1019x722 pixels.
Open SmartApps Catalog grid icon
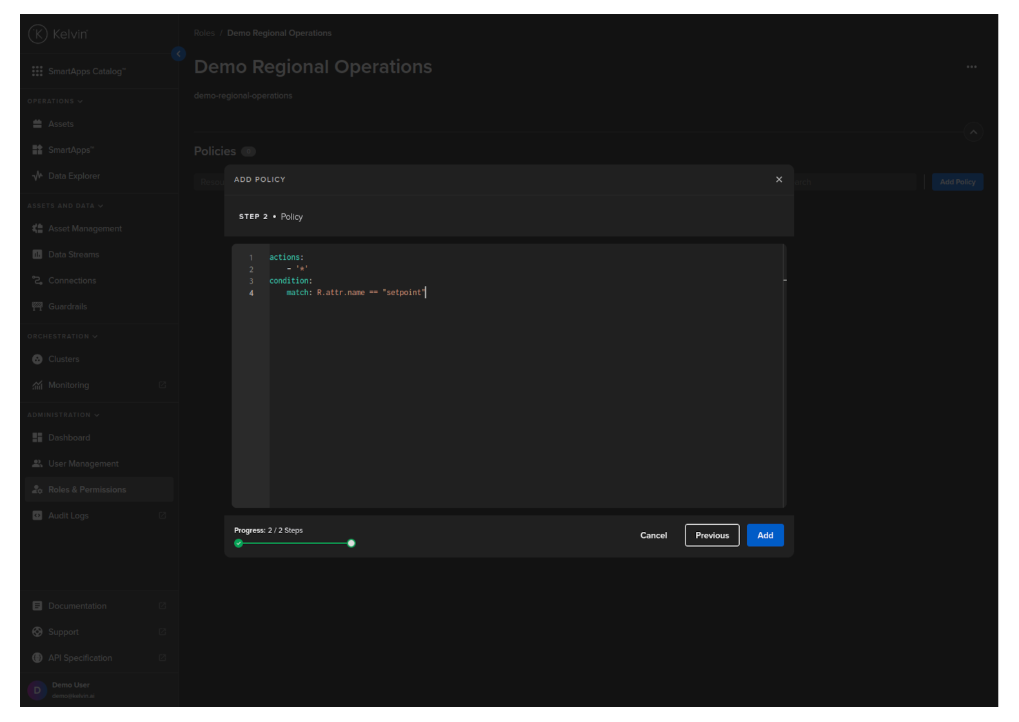(37, 72)
